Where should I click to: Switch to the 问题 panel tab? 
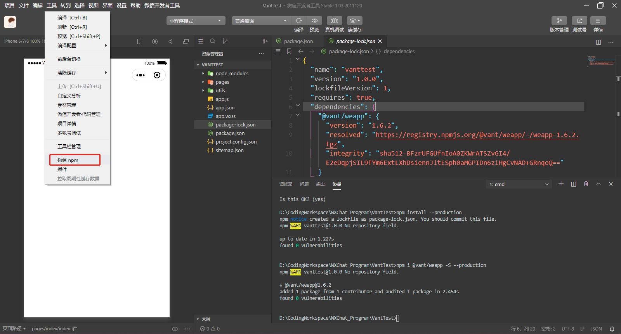pos(304,184)
